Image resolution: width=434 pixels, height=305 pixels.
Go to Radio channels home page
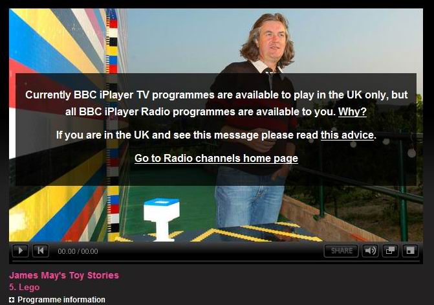tap(216, 158)
